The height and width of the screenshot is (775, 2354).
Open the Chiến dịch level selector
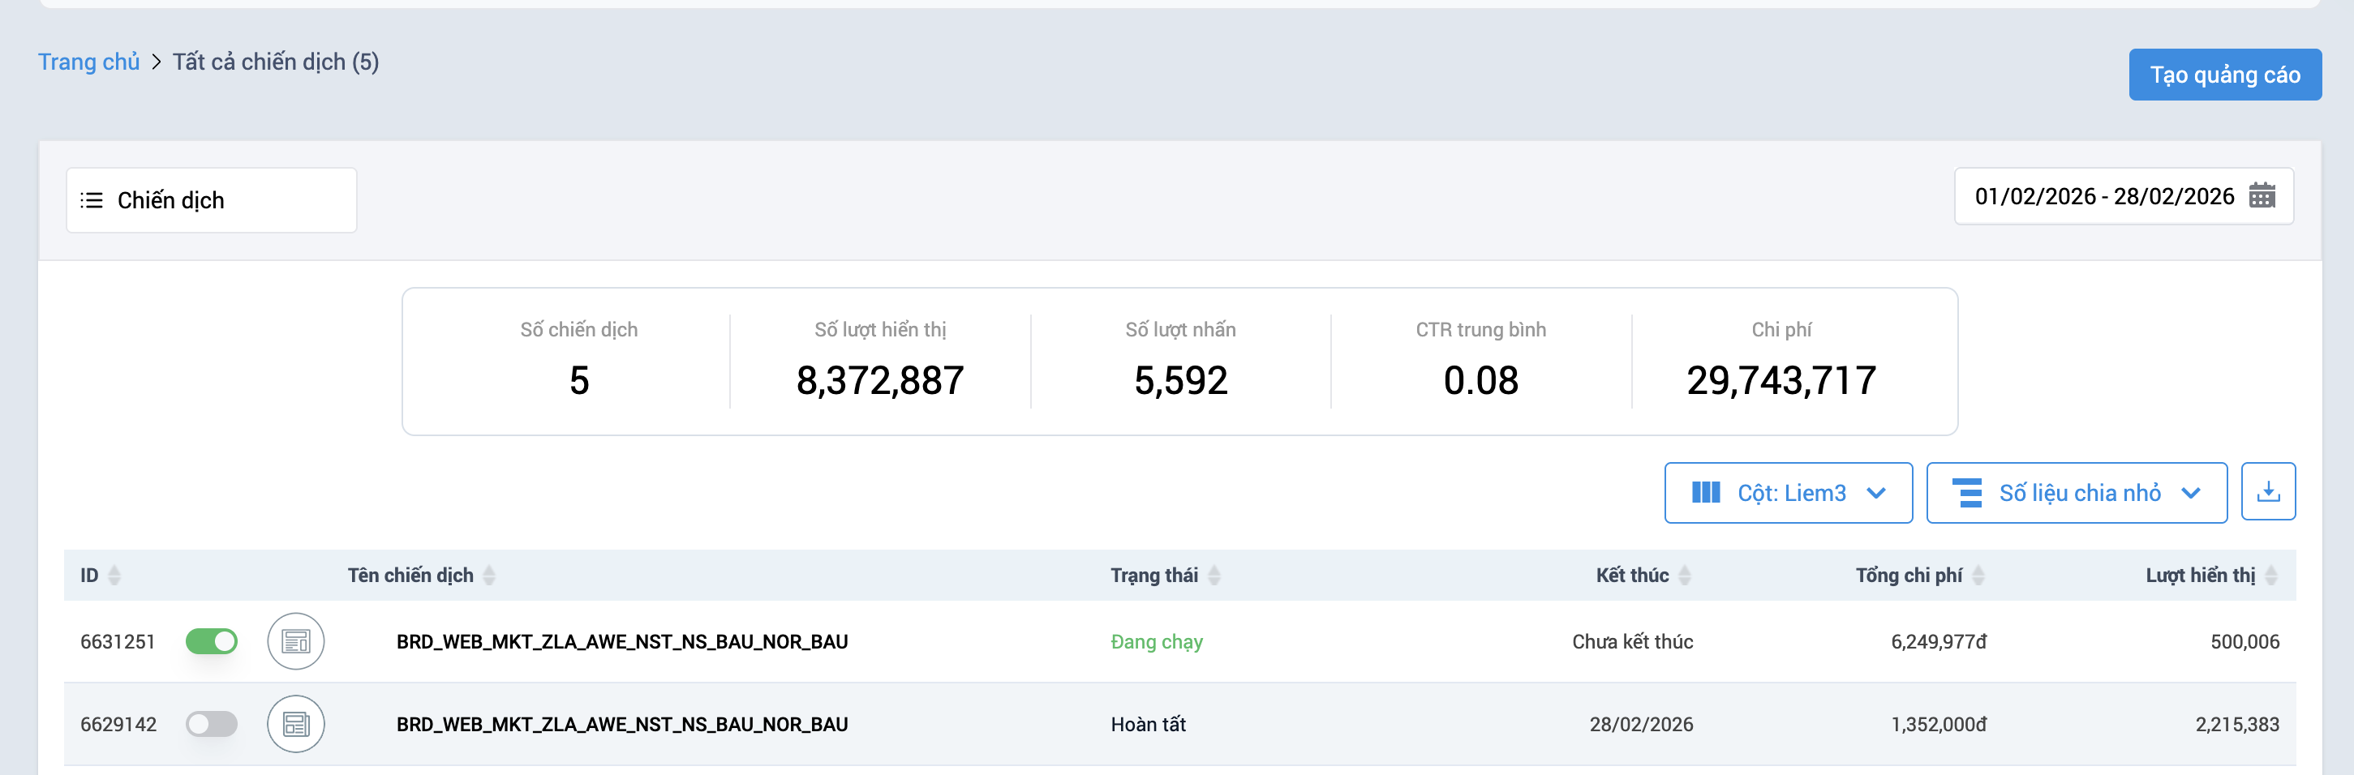click(211, 200)
